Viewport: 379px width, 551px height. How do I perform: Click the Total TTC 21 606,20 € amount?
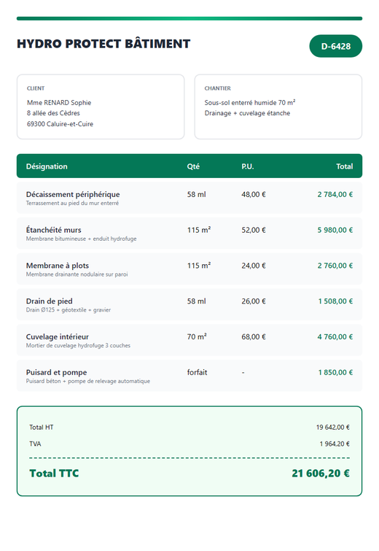pos(321,474)
